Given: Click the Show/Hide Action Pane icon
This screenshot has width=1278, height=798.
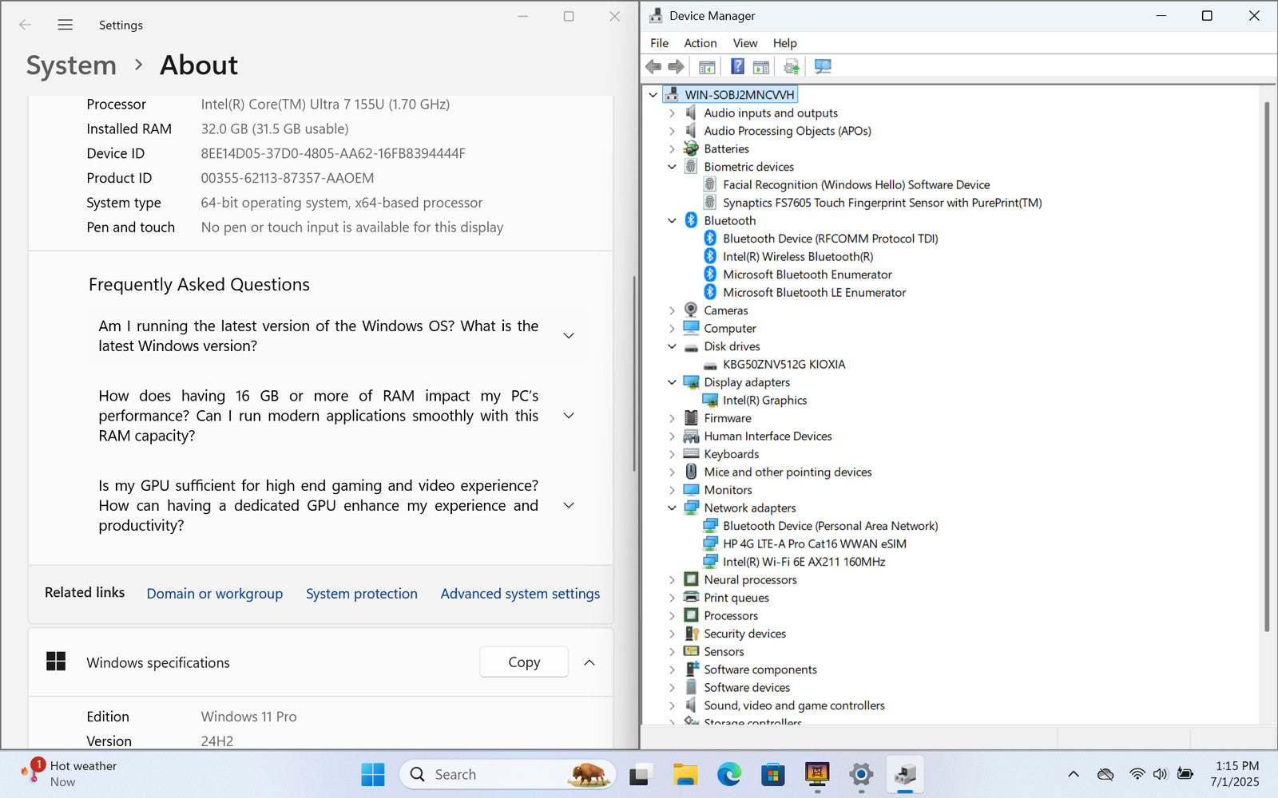Looking at the screenshot, I should click(761, 66).
